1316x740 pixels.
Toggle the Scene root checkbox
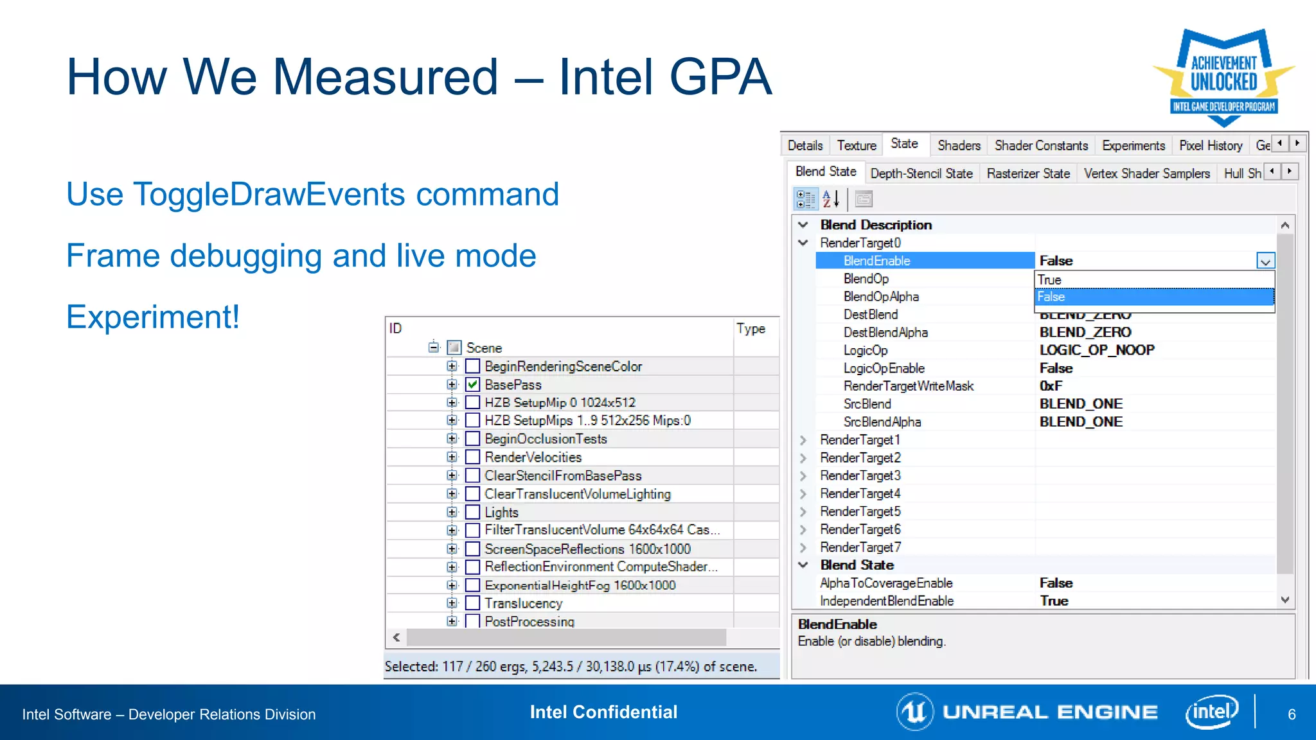tap(454, 348)
